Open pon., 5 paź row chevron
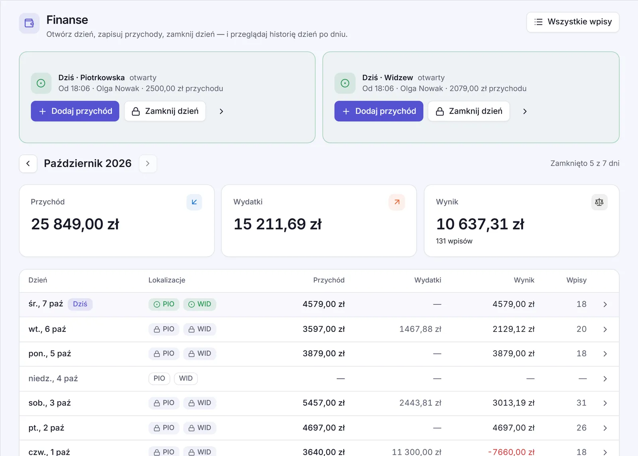The height and width of the screenshot is (456, 638). tap(605, 354)
